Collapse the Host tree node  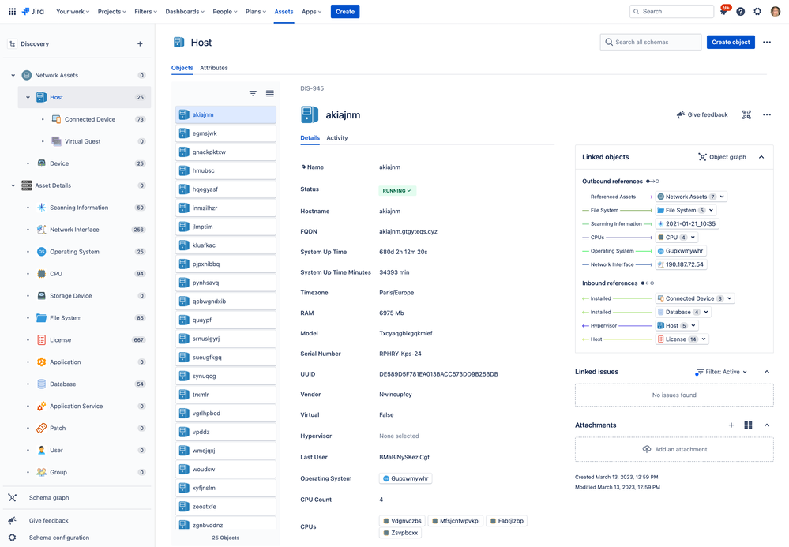[x=28, y=98]
